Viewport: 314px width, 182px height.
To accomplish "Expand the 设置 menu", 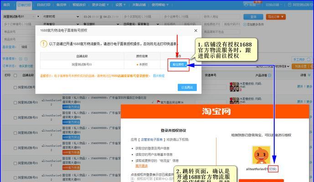I will pos(120,5).
